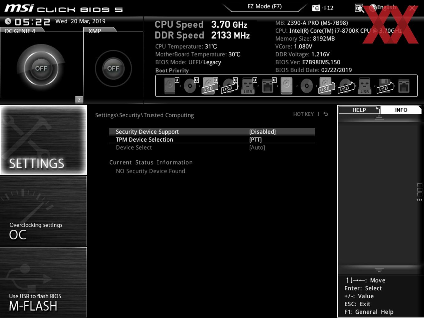
Task: Click the Memory Size 8192MB text
Action: (305, 39)
